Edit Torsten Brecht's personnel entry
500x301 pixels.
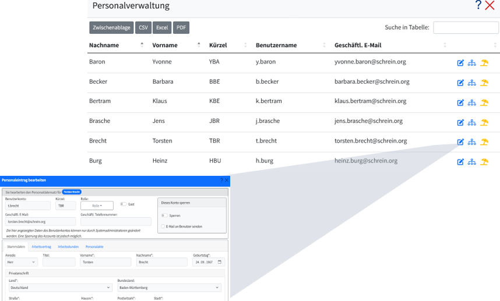point(460,142)
